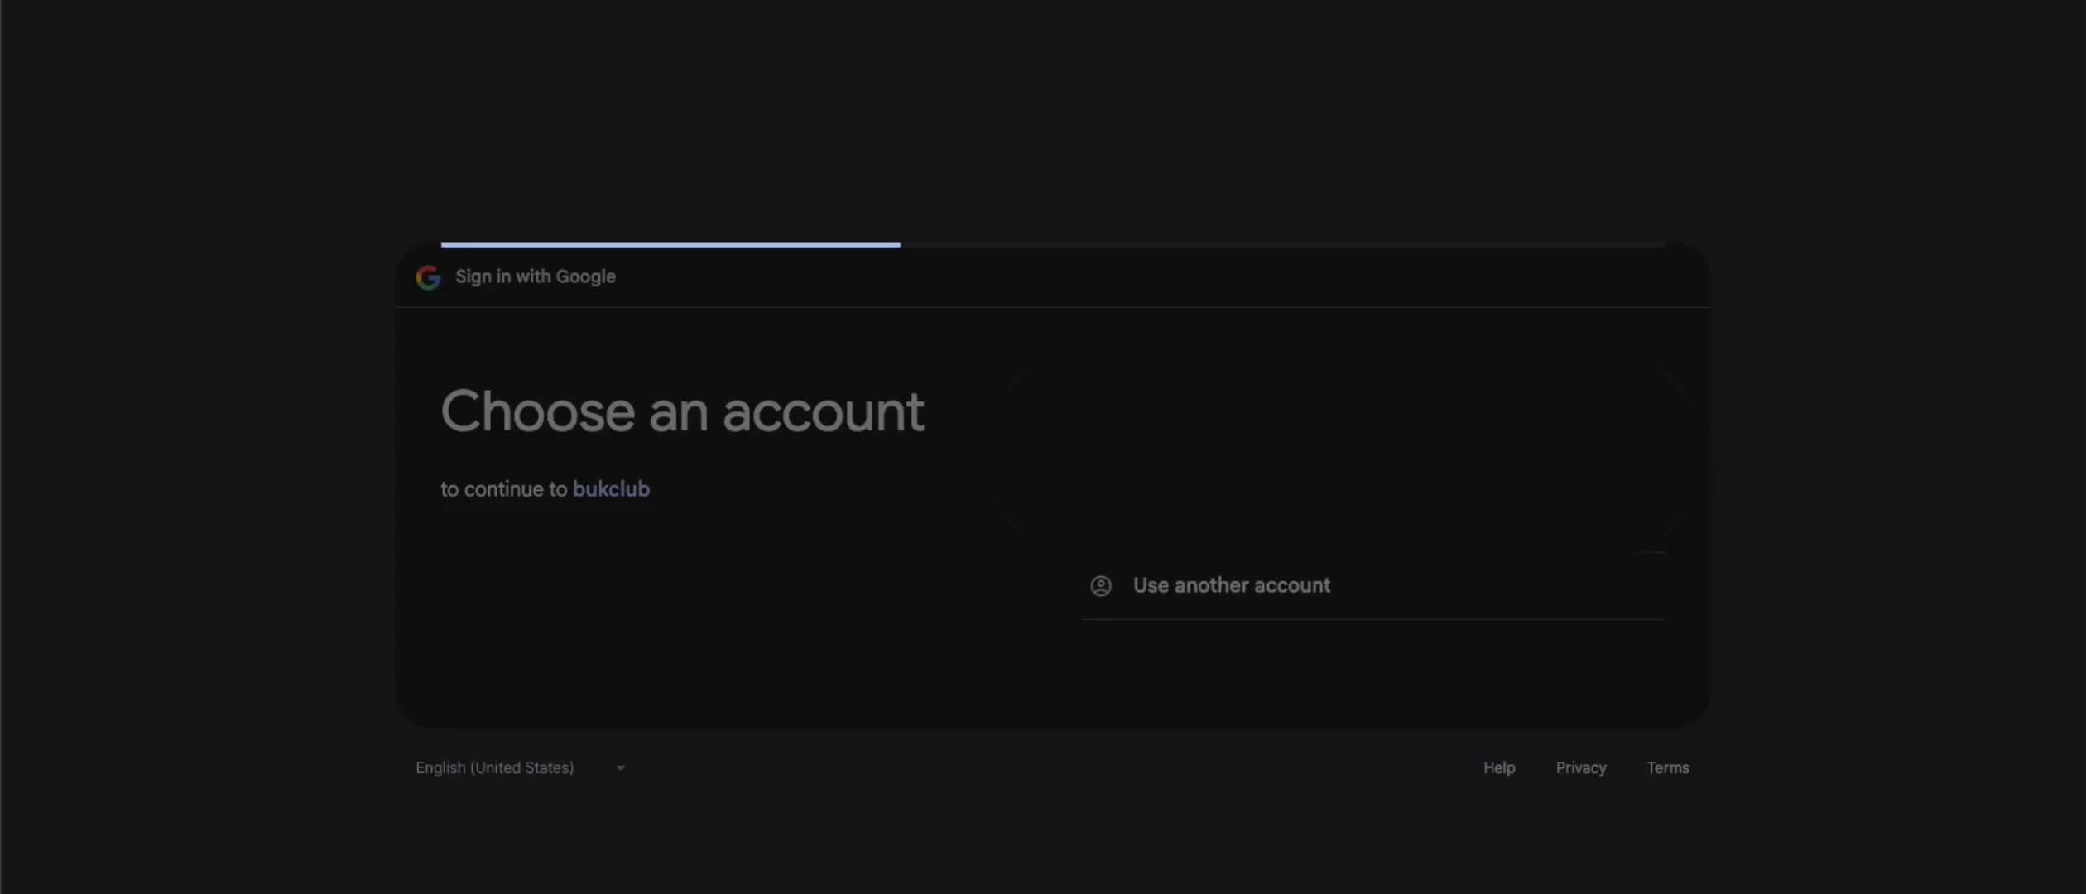
Task: Click the blue loading progress bar
Action: pos(670,244)
